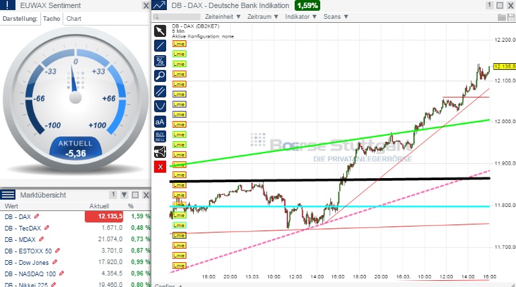516x287 pixels.
Task: Click the green 1,59% badge
Action: pyautogui.click(x=307, y=5)
